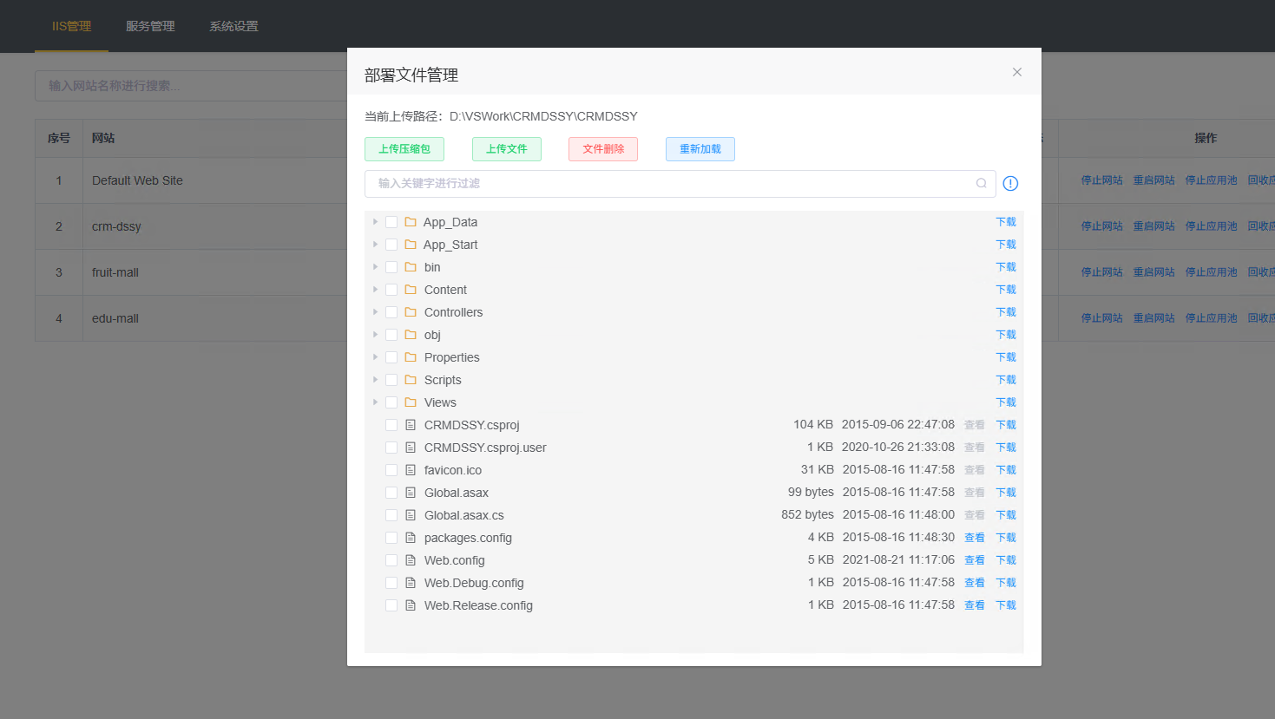
Task: Click the Properties folder icon
Action: 411,357
